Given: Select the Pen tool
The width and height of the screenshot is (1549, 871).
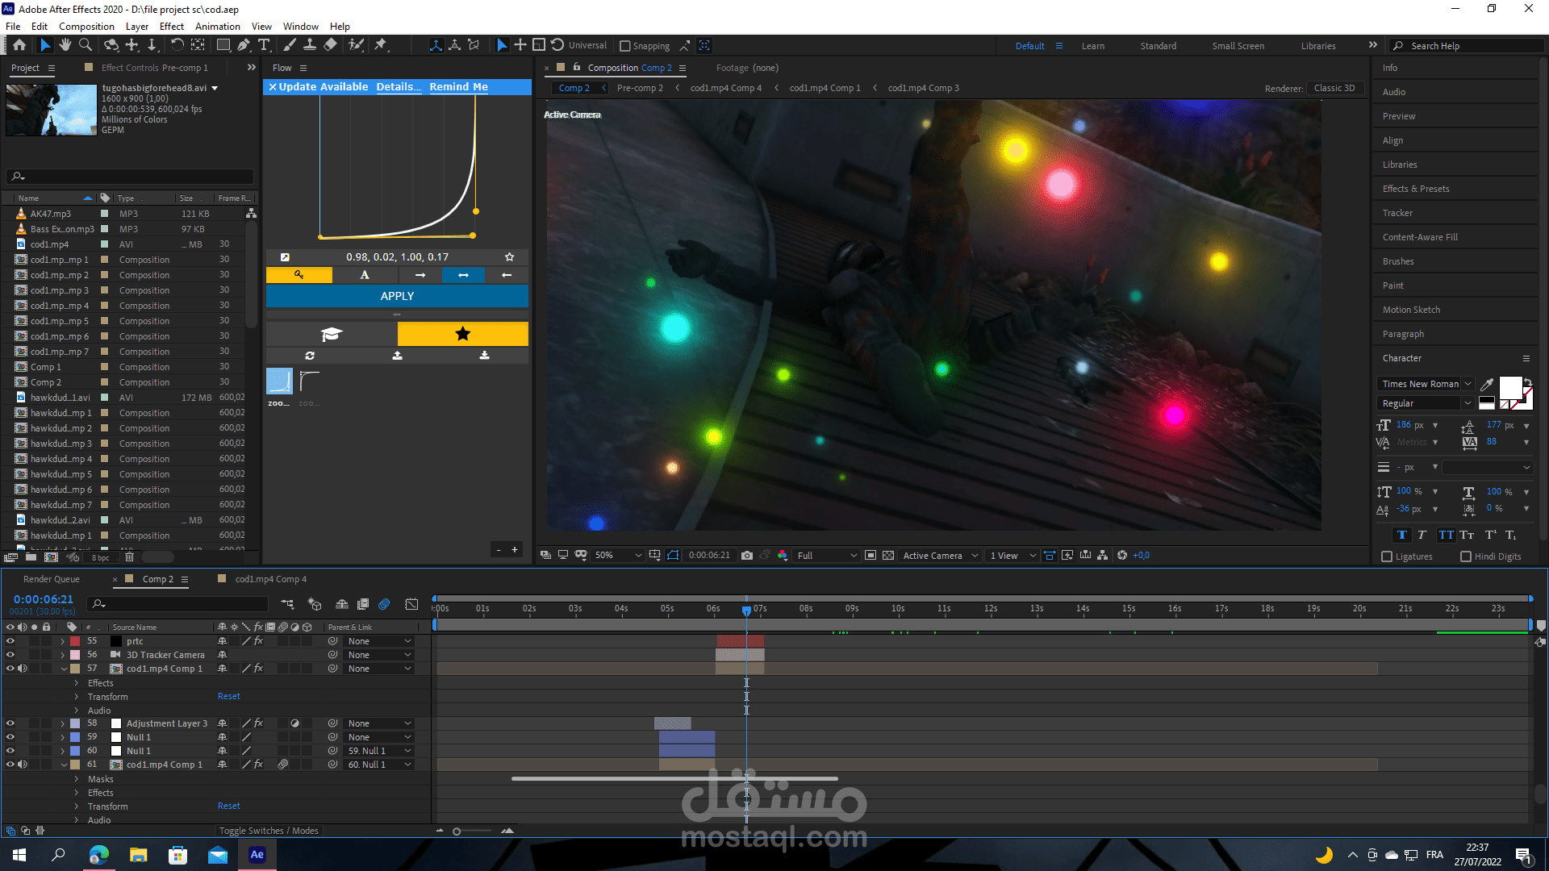Looking at the screenshot, I should point(244,45).
